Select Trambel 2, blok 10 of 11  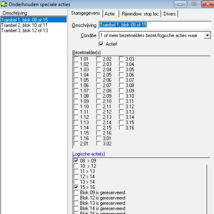(34, 25)
